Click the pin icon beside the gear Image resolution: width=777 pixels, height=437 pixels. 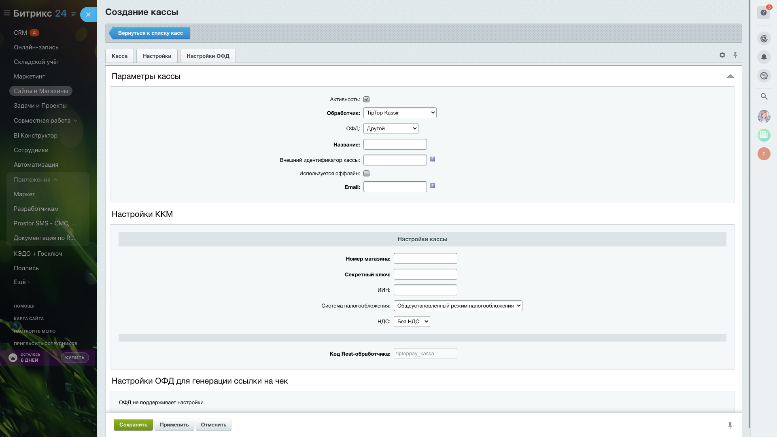pyautogui.click(x=735, y=55)
